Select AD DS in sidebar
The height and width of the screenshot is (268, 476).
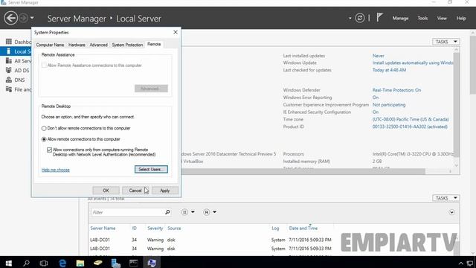18,71
